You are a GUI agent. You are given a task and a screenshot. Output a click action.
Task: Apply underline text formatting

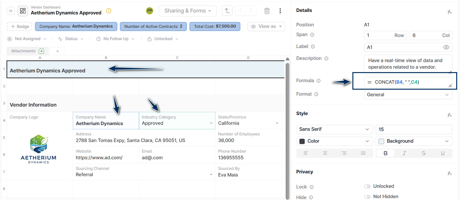(x=443, y=153)
